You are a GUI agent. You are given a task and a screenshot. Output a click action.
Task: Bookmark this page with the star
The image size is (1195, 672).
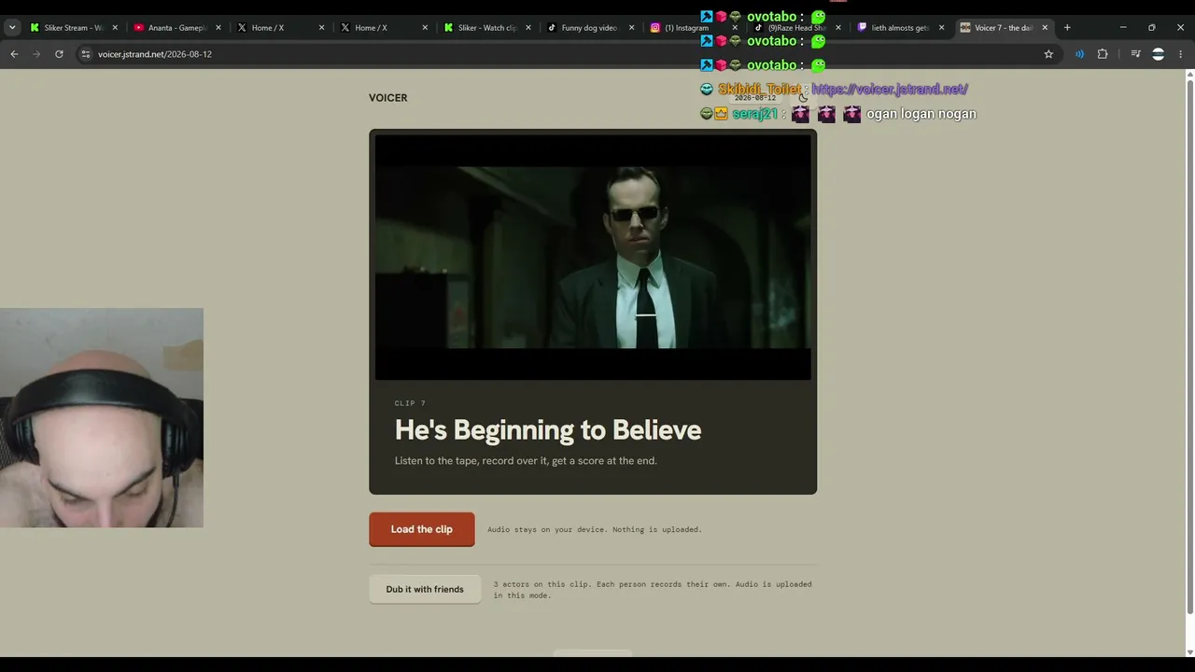(x=1048, y=54)
